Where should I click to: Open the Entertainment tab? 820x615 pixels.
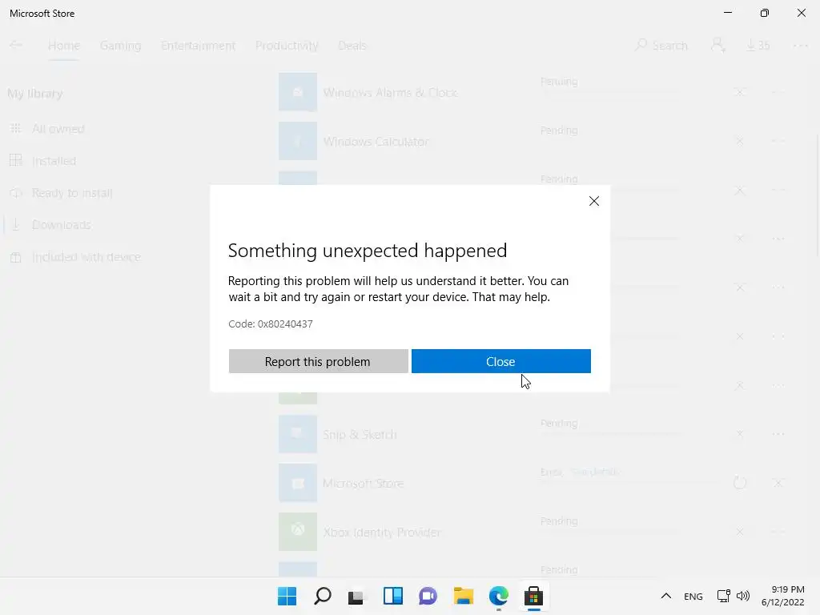[199, 46]
